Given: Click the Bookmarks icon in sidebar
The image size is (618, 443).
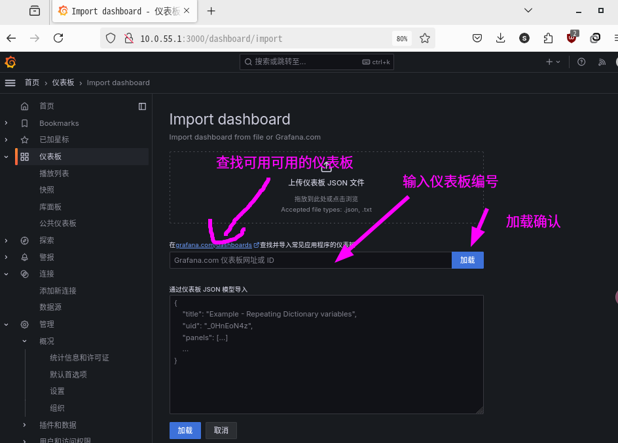Looking at the screenshot, I should pyautogui.click(x=24, y=123).
